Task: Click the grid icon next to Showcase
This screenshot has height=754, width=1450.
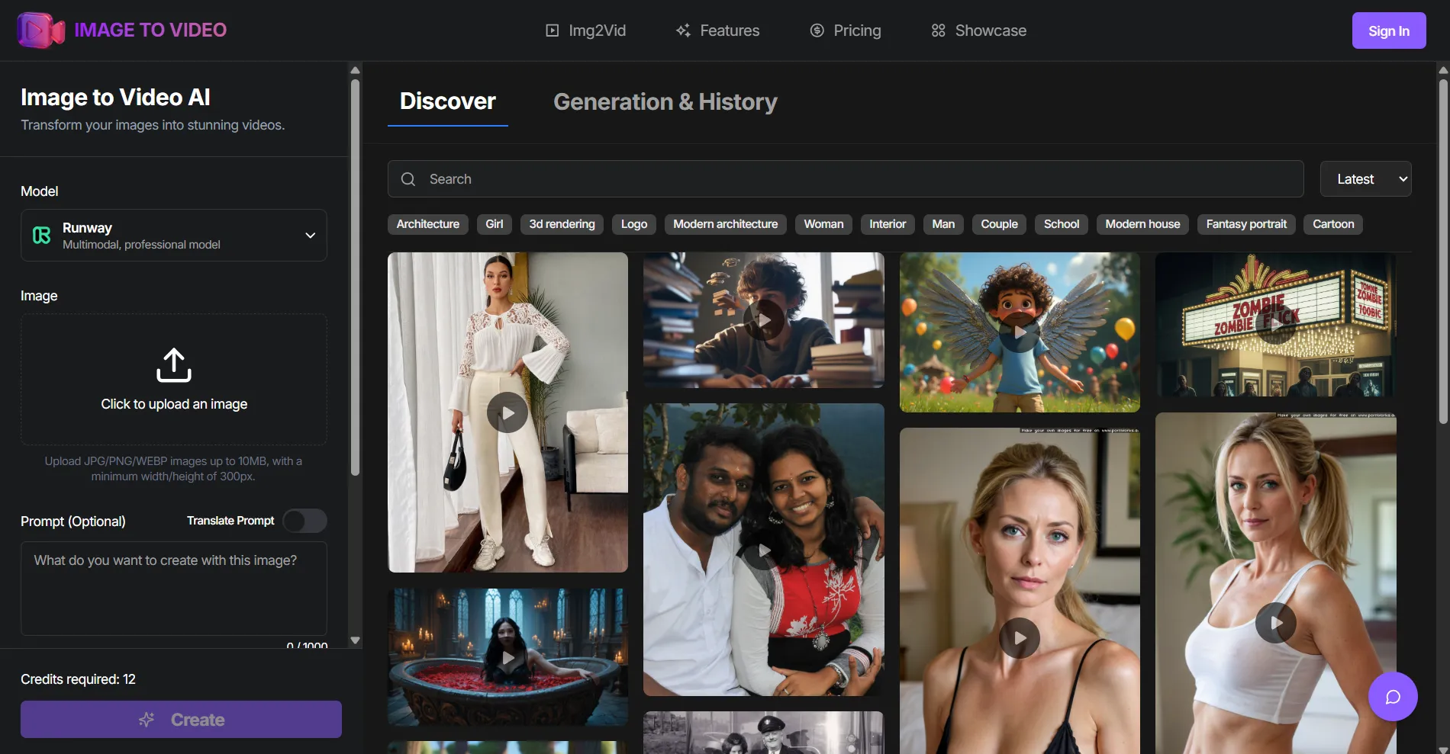Action: pos(938,30)
